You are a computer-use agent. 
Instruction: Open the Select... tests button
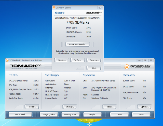pos(32,107)
